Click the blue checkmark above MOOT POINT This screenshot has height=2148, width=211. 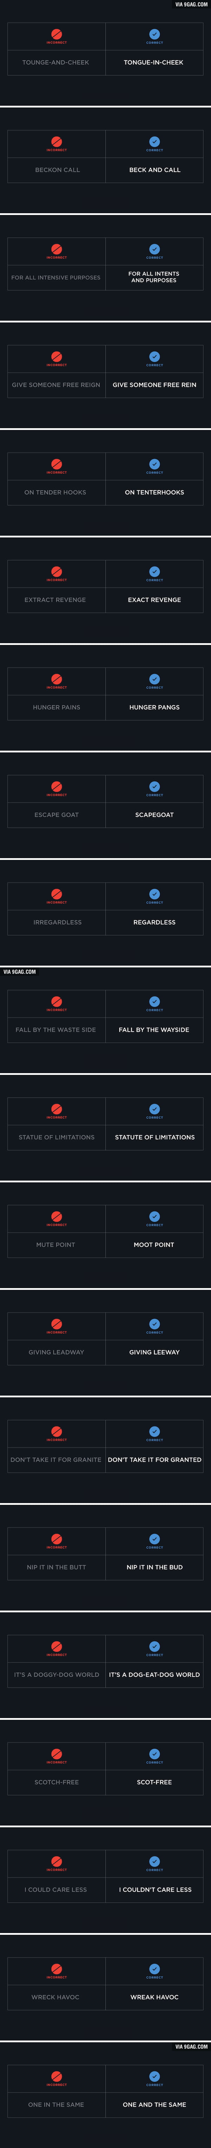click(x=154, y=1217)
